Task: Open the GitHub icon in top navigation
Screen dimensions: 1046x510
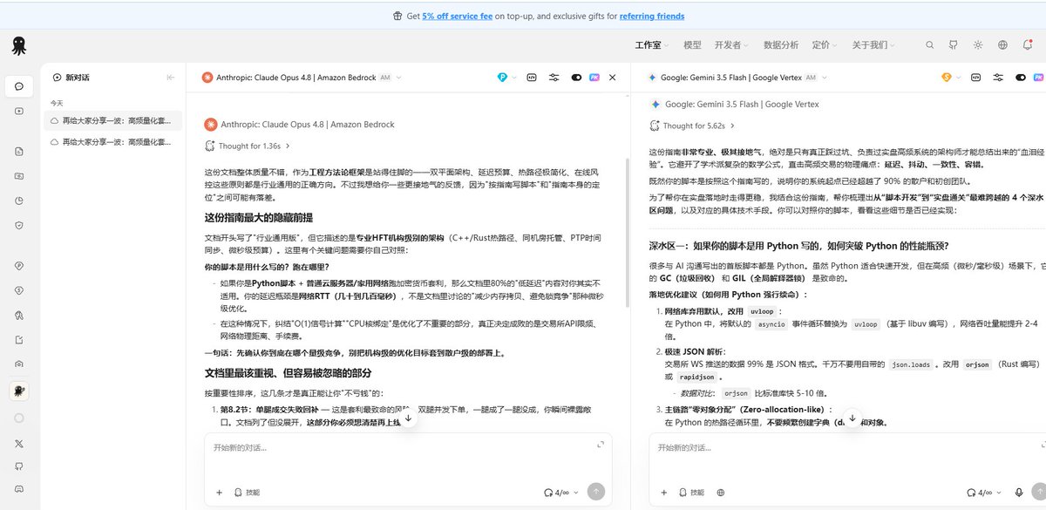Action: pyautogui.click(x=954, y=45)
